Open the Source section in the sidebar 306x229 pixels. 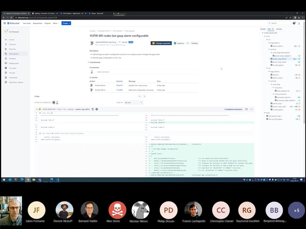click(12, 40)
